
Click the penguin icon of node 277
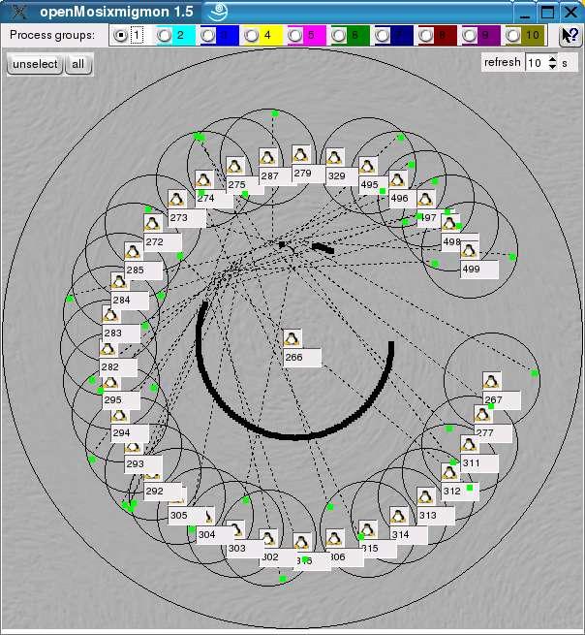click(x=482, y=415)
